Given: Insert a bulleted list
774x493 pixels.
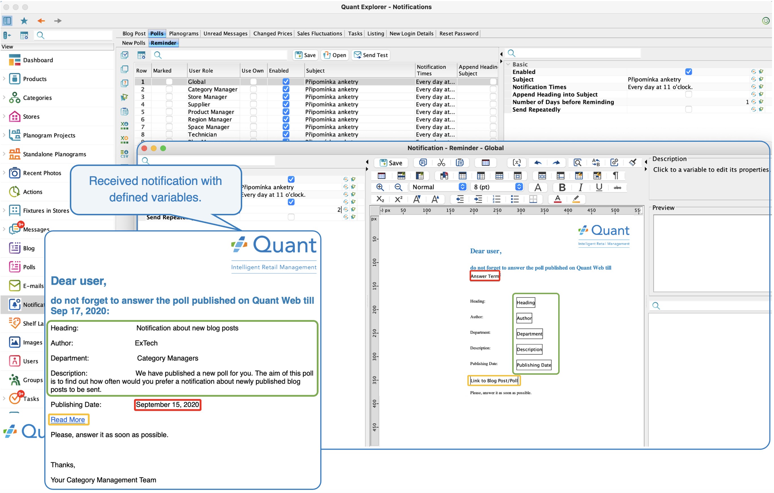Looking at the screenshot, I should click(515, 199).
